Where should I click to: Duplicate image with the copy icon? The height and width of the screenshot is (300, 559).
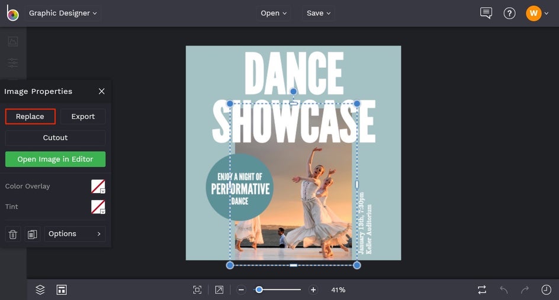point(33,234)
